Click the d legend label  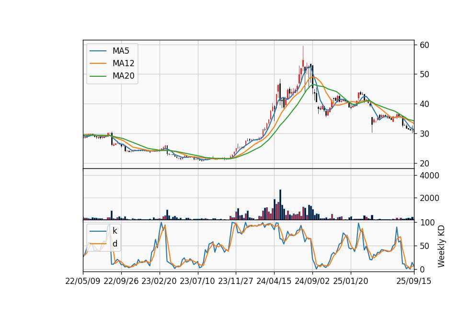point(115,244)
